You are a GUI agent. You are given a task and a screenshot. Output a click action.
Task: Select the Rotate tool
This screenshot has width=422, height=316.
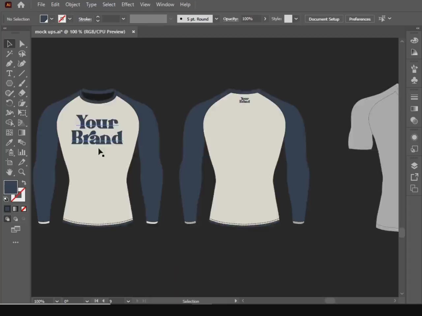[9, 103]
